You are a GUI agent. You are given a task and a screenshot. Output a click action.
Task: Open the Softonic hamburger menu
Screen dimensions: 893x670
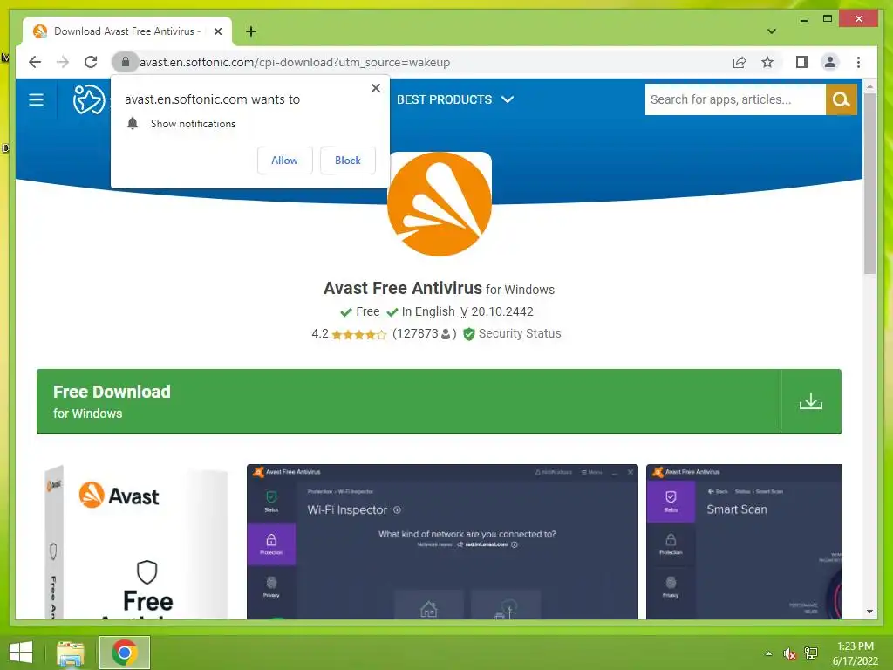coord(37,99)
